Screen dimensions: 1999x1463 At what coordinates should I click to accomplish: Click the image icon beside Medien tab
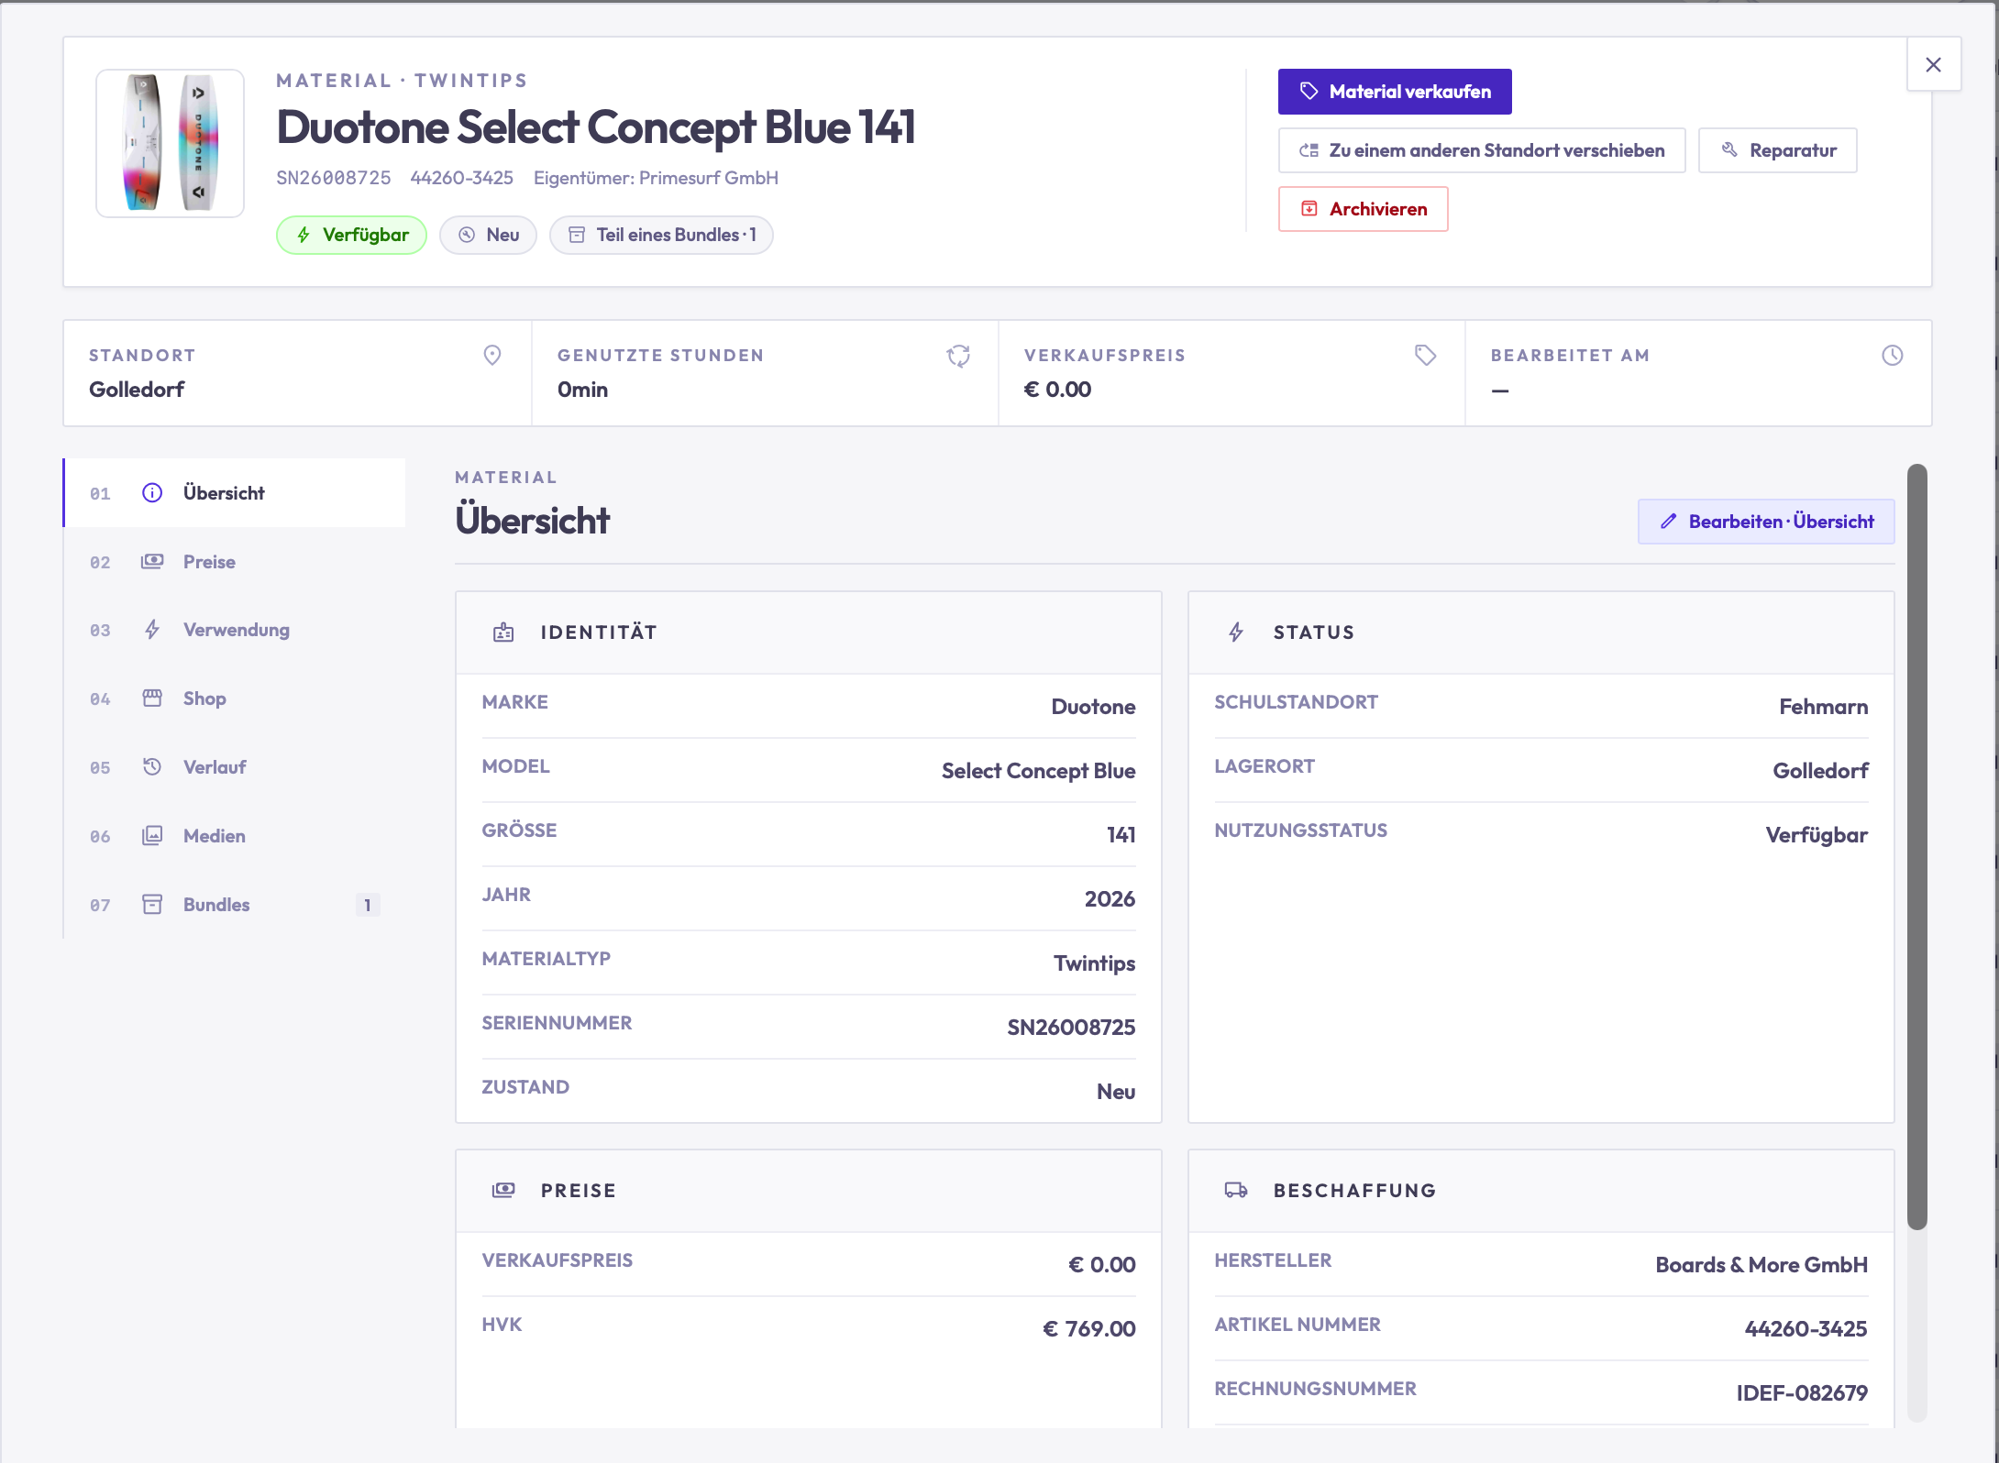152,836
